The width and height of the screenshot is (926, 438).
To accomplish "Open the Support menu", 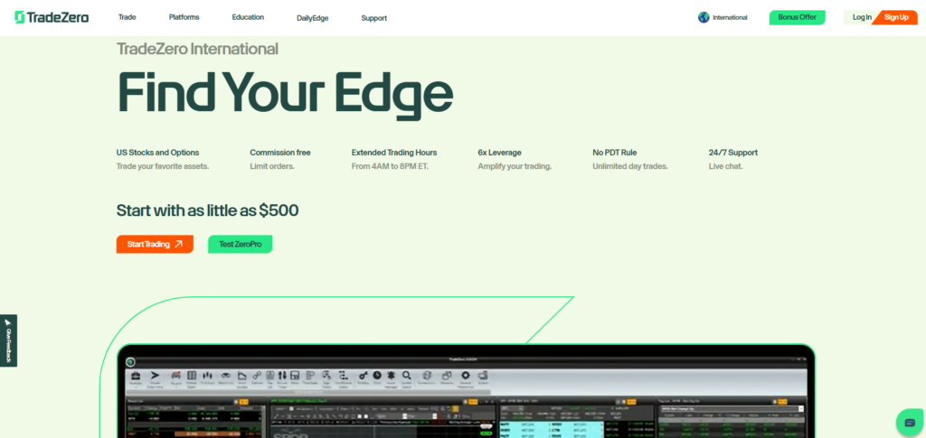I will point(373,18).
